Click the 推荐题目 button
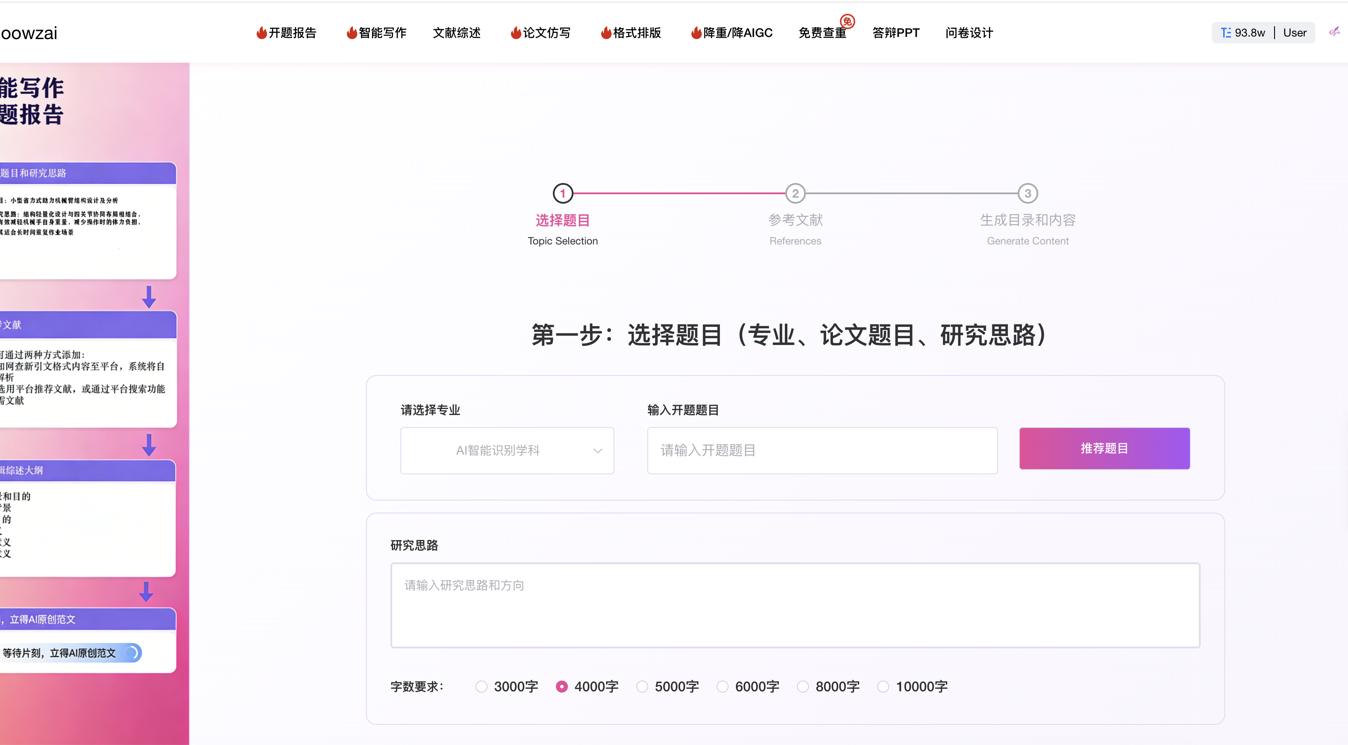The image size is (1348, 745). pyautogui.click(x=1104, y=448)
